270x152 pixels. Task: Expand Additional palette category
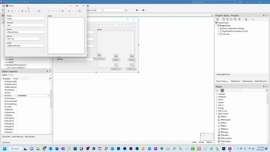coord(216,97)
